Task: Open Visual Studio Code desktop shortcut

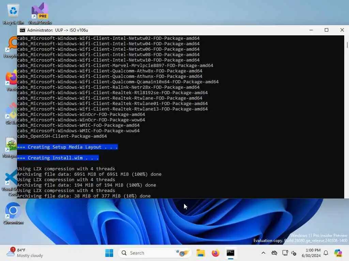Action: [x=10, y=182]
